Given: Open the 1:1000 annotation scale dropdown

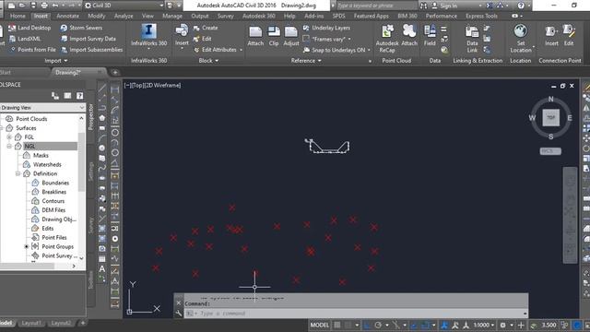Looking at the screenshot, I should tap(483, 325).
